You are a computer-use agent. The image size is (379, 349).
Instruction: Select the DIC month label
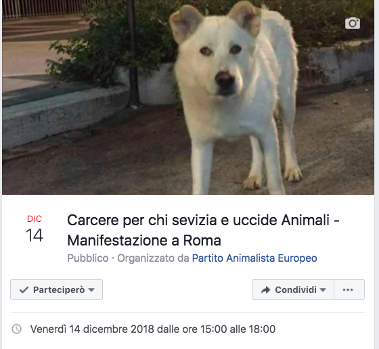coord(35,219)
